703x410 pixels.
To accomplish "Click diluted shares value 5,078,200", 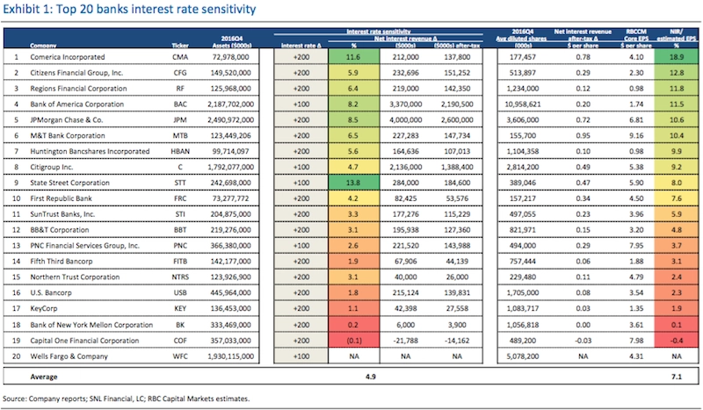I will pos(523,356).
